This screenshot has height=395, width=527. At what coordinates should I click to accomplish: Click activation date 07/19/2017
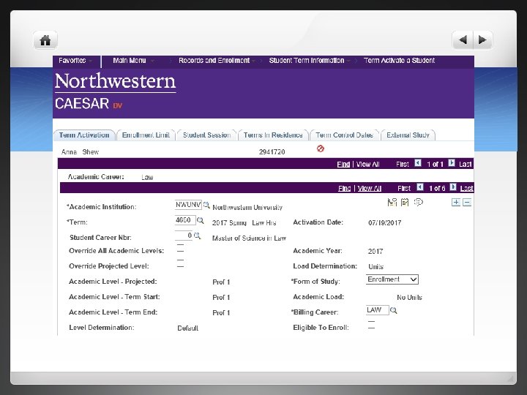pos(385,222)
